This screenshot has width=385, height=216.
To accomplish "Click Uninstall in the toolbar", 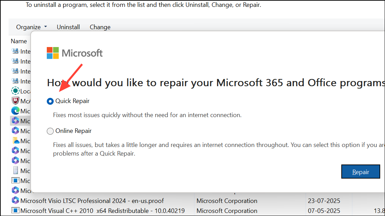I will pyautogui.click(x=68, y=27).
